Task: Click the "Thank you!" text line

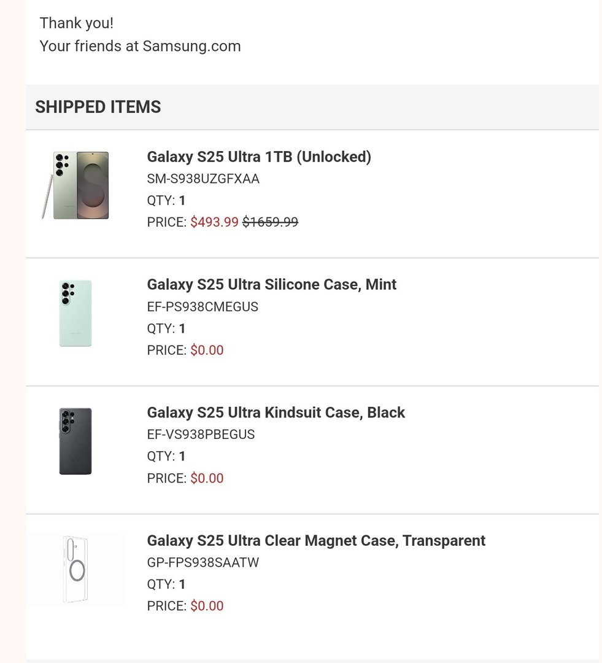Action: tap(77, 23)
